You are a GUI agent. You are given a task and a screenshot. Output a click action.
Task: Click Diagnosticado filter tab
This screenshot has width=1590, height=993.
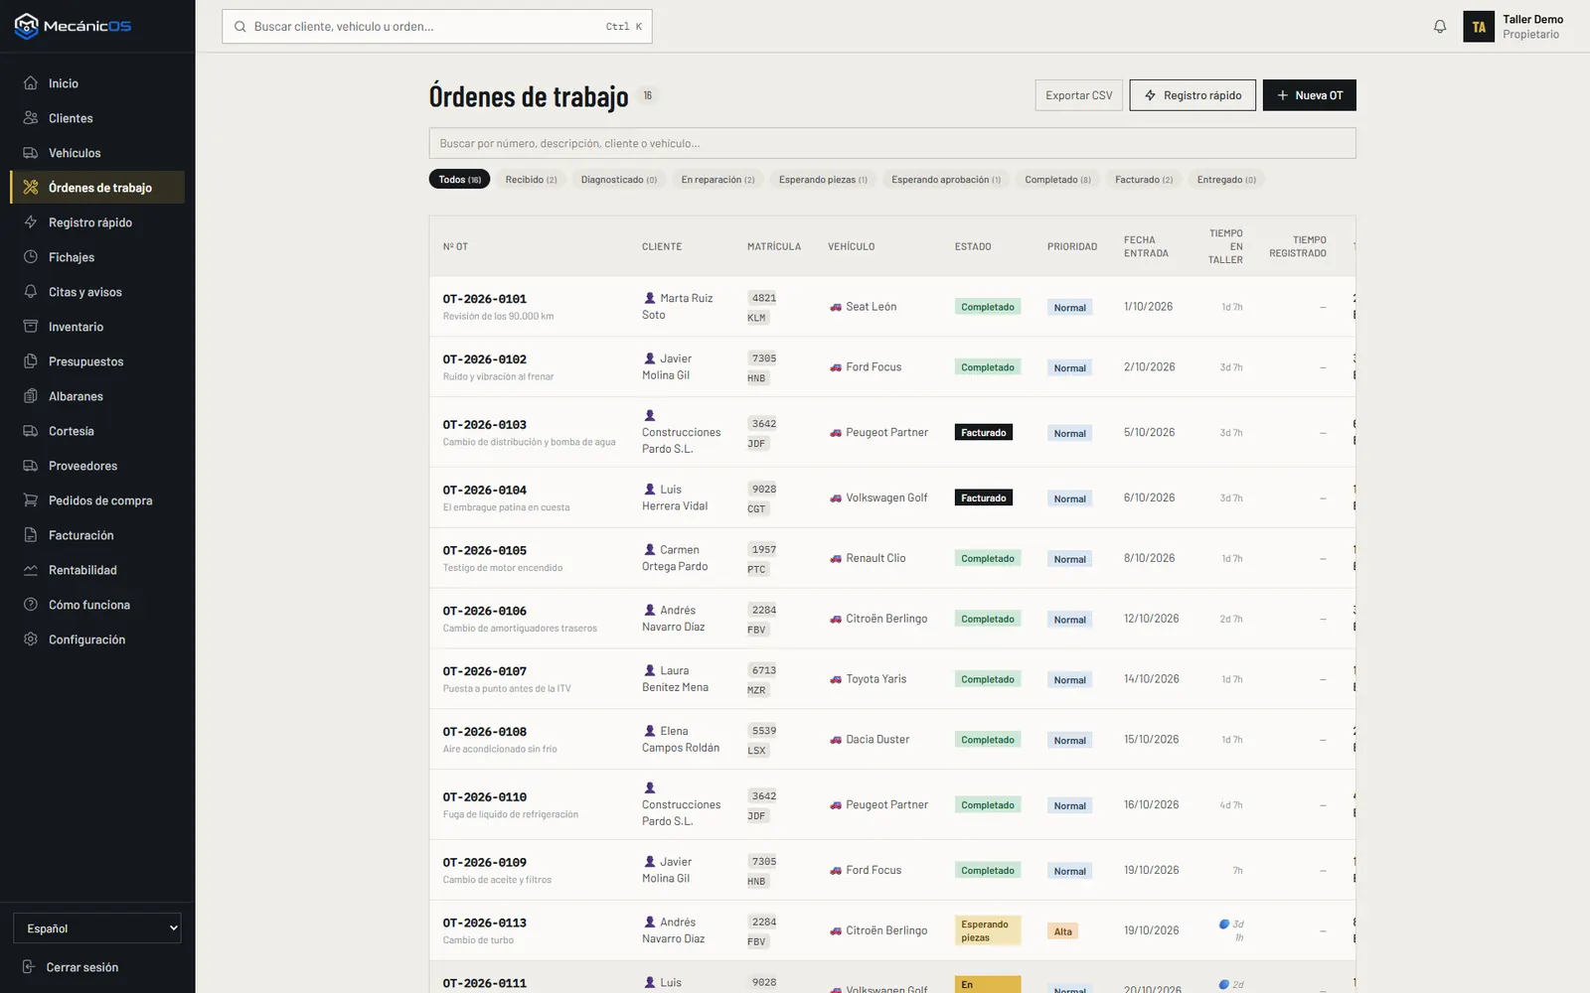click(618, 180)
